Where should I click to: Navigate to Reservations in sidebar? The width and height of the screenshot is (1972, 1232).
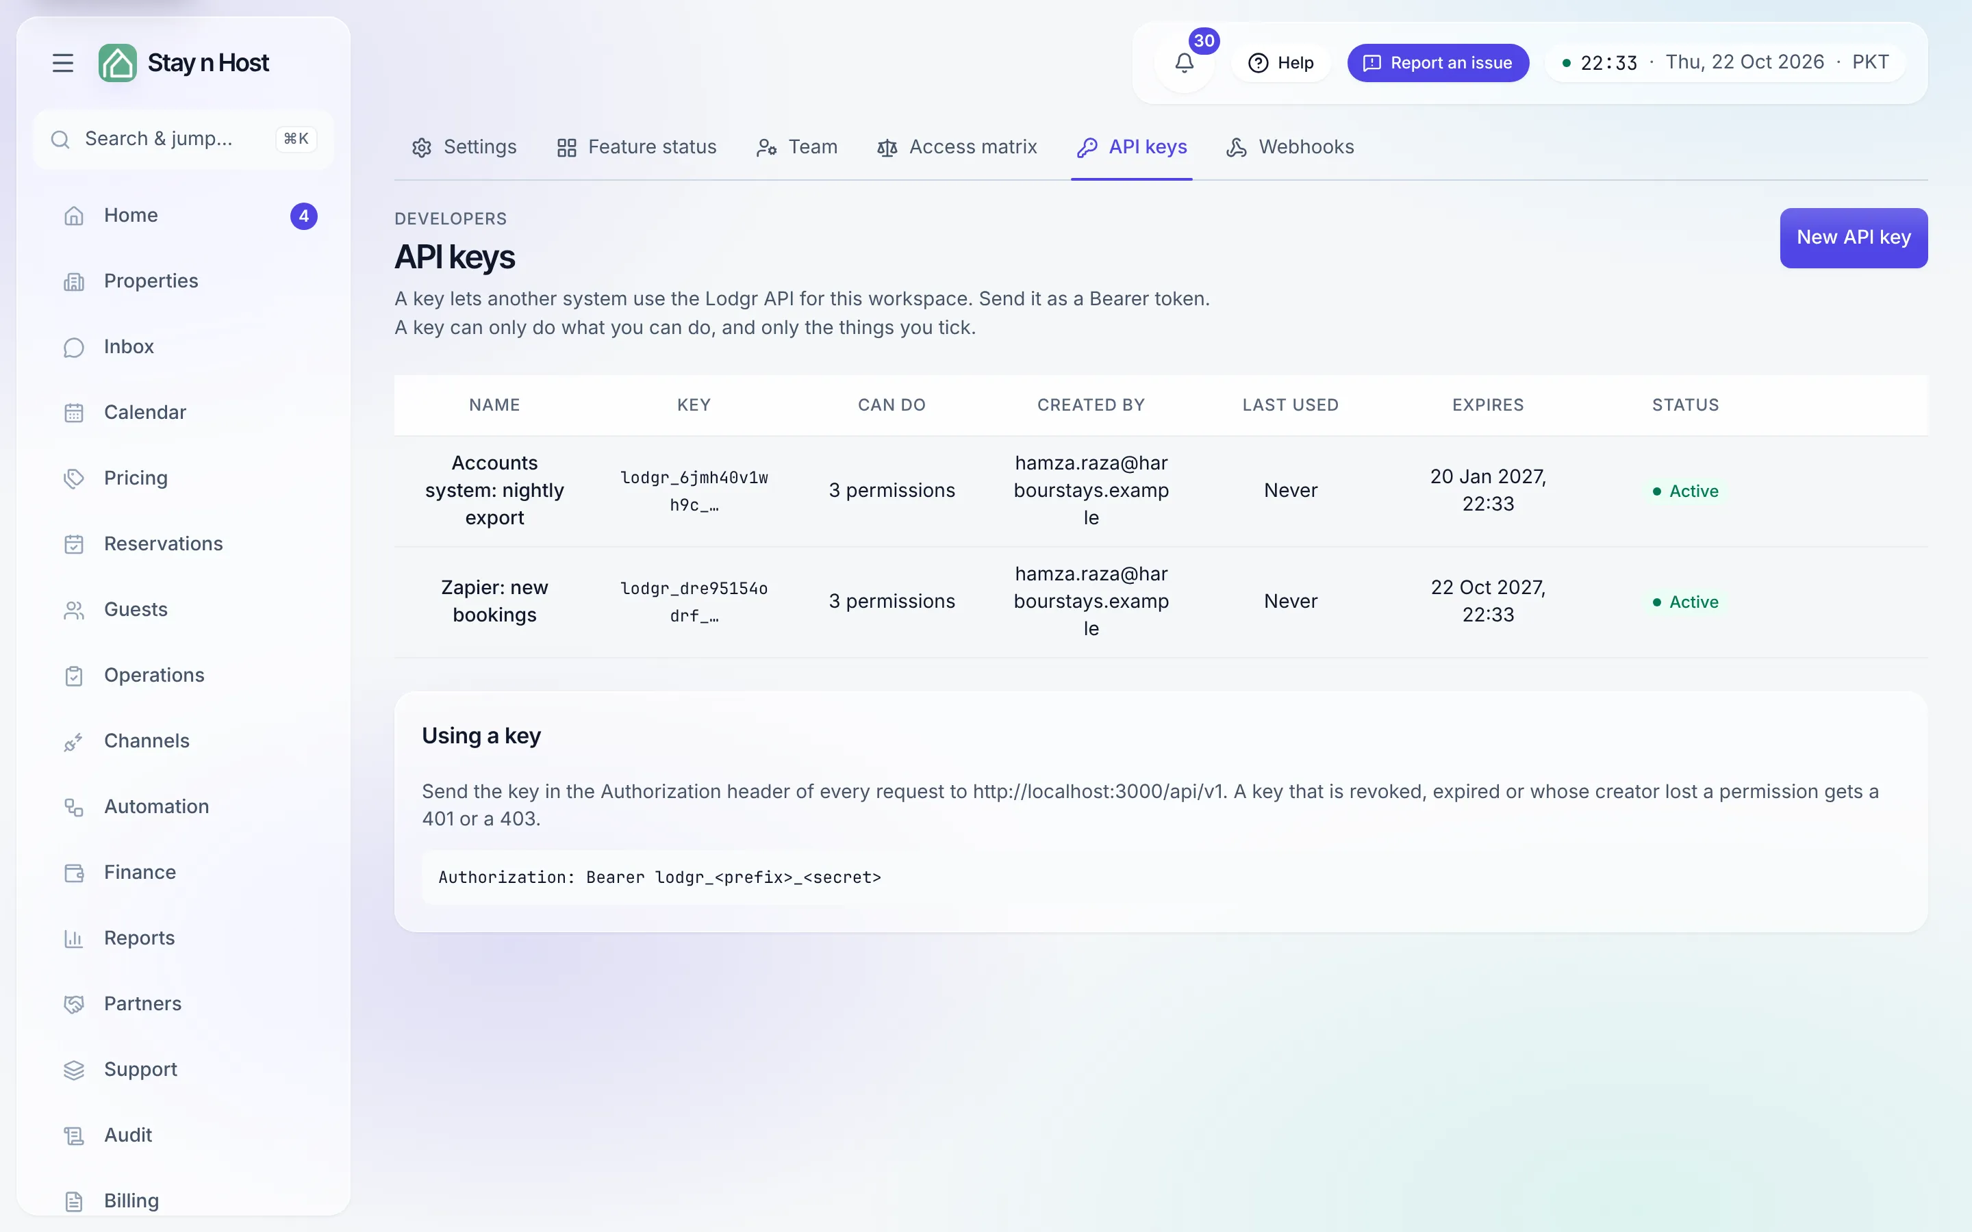click(x=184, y=544)
